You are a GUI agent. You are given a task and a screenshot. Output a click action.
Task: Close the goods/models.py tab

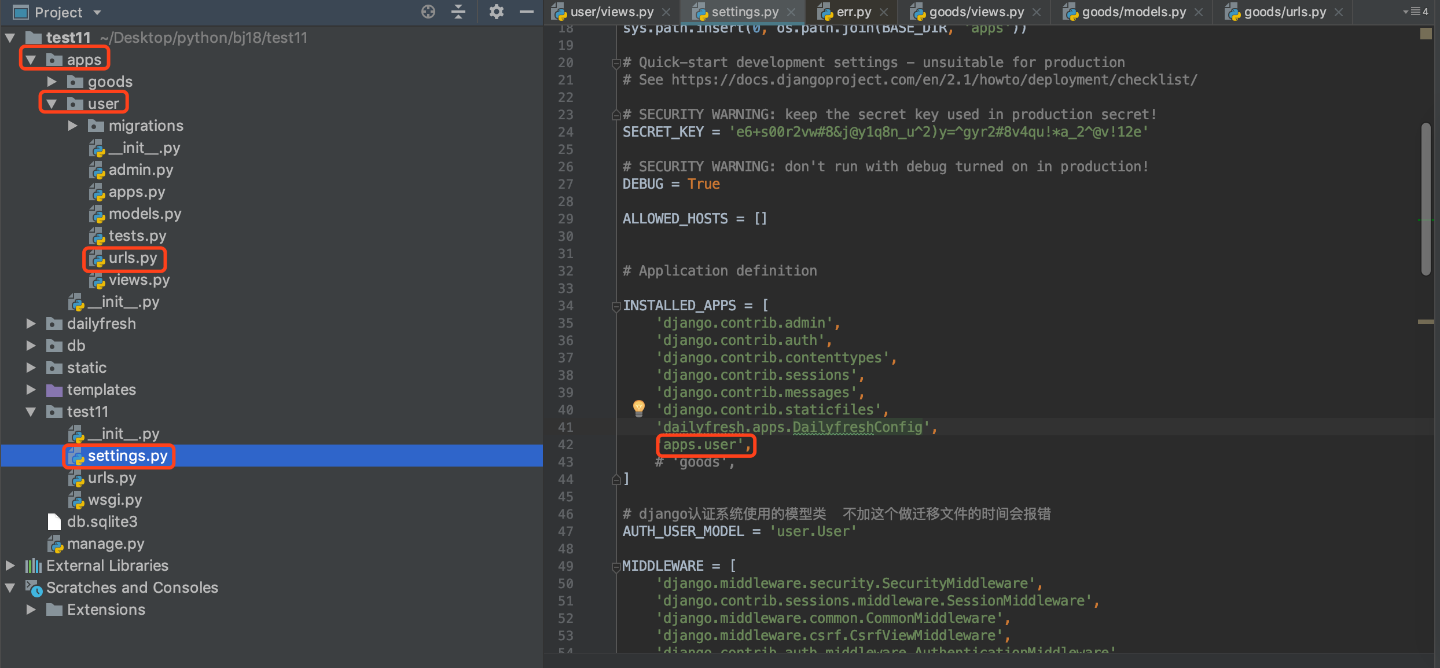tap(1199, 12)
